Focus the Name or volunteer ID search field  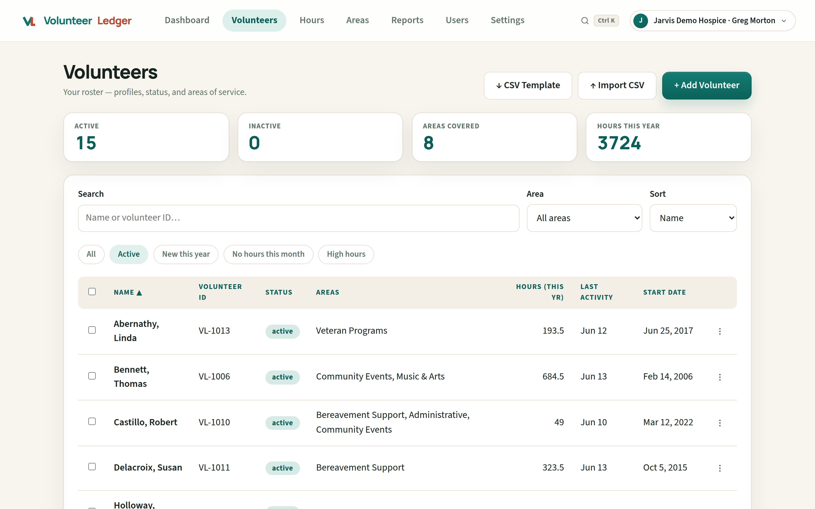tap(299, 218)
